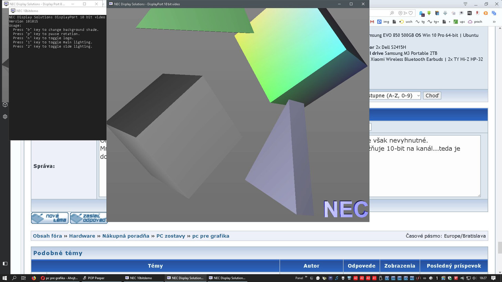
Task: Open the Windows Start menu
Action: point(5,278)
